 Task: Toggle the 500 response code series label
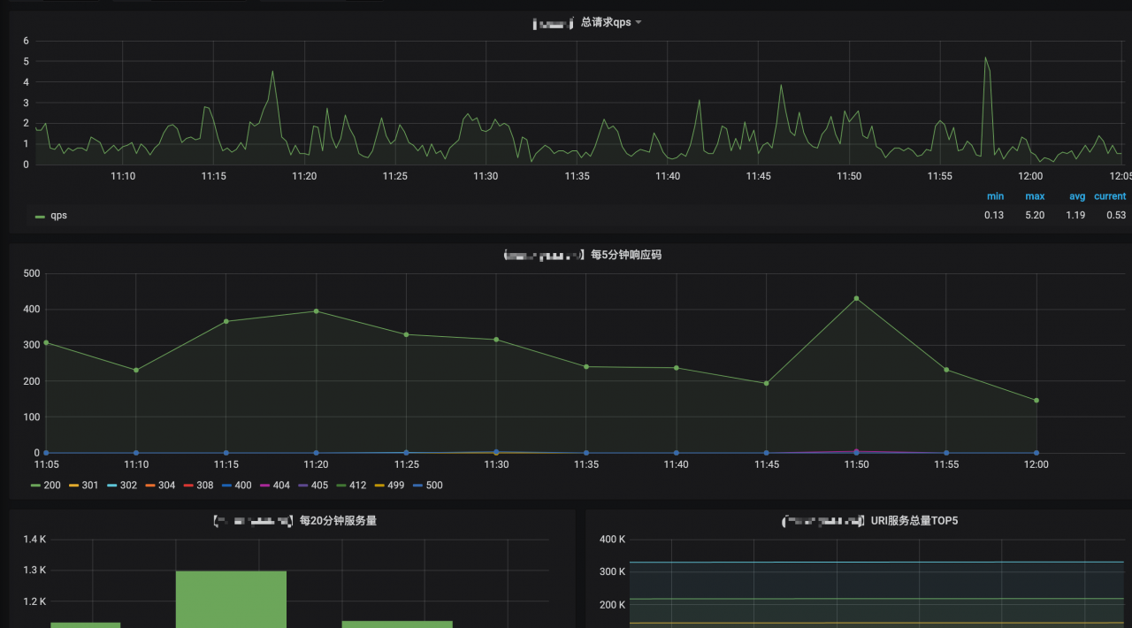434,486
